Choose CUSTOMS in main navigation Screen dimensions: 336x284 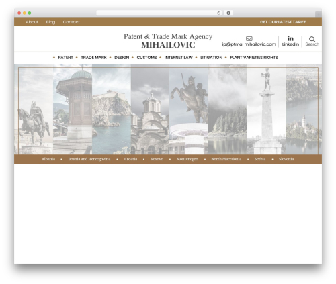tap(146, 58)
